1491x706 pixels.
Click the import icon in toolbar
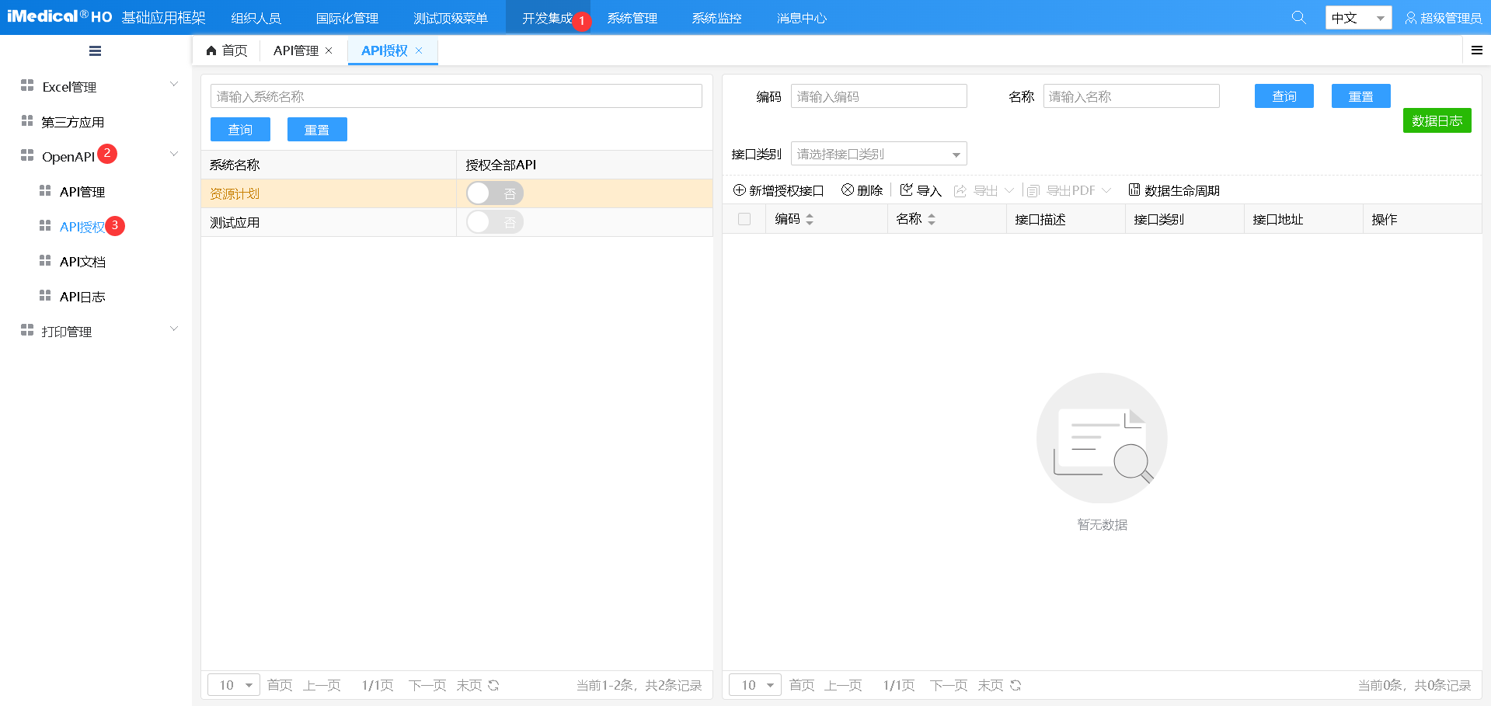(x=906, y=190)
